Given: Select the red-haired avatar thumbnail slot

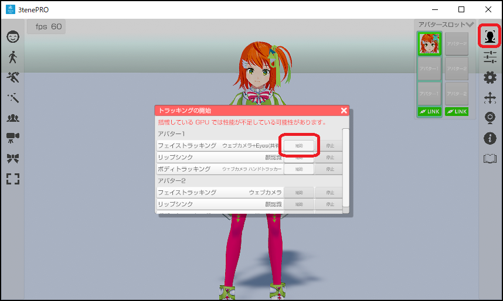Looking at the screenshot, I should pos(429,43).
